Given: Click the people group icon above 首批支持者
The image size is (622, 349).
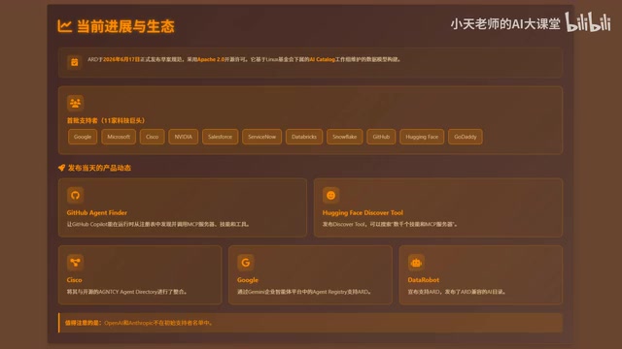Looking at the screenshot, I should click(x=75, y=104).
